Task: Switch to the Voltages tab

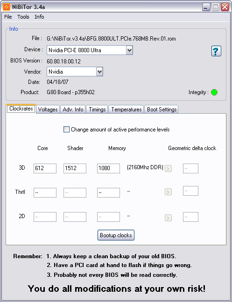Action: (x=48, y=110)
